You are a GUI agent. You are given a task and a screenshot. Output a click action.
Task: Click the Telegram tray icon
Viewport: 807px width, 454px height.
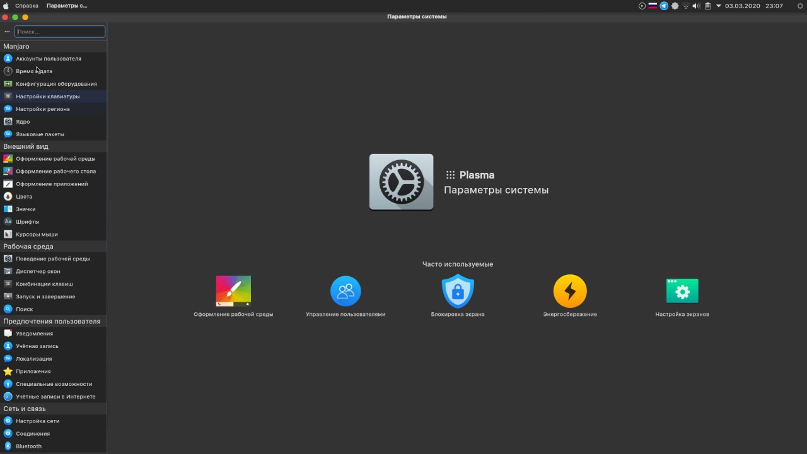[x=664, y=6]
